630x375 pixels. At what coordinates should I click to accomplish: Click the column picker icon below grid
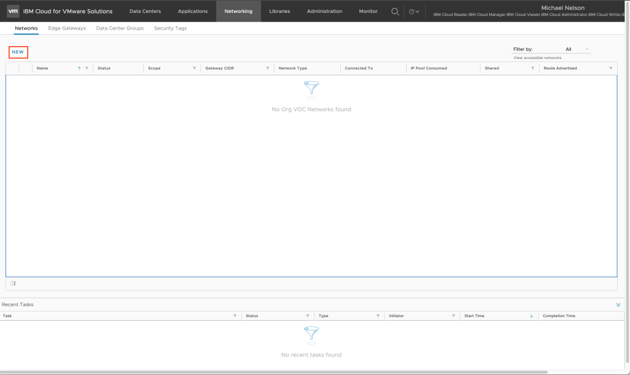click(13, 283)
